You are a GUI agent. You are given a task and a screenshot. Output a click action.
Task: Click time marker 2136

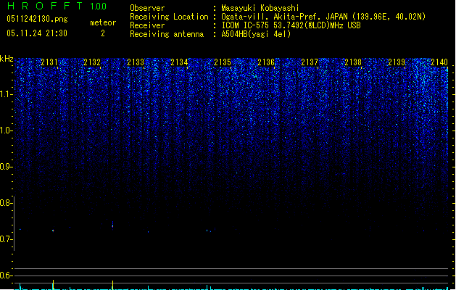click(266, 62)
